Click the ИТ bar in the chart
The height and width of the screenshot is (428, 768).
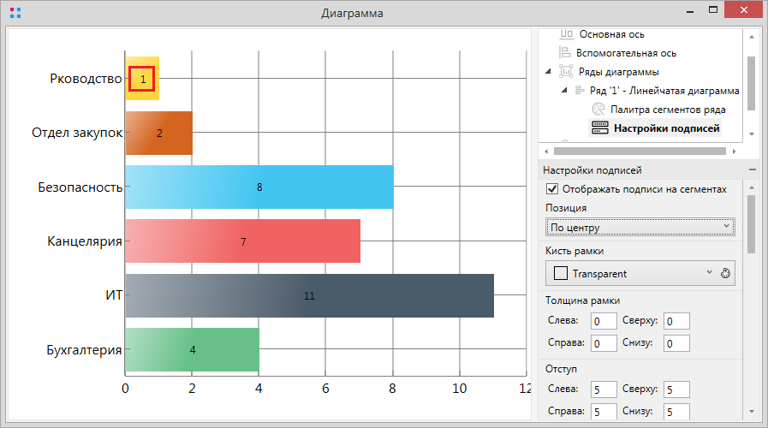[309, 296]
